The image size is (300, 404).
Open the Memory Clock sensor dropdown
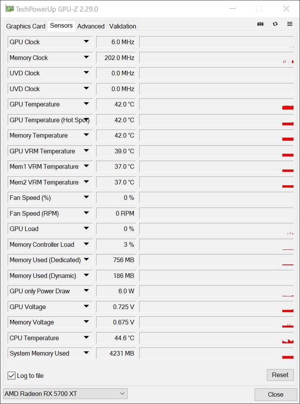click(87, 57)
